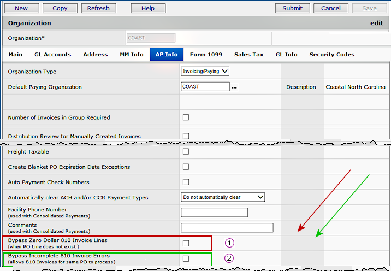The image size is (391, 271).
Task: Switch to the GL Accounts tab
Action: (52, 55)
